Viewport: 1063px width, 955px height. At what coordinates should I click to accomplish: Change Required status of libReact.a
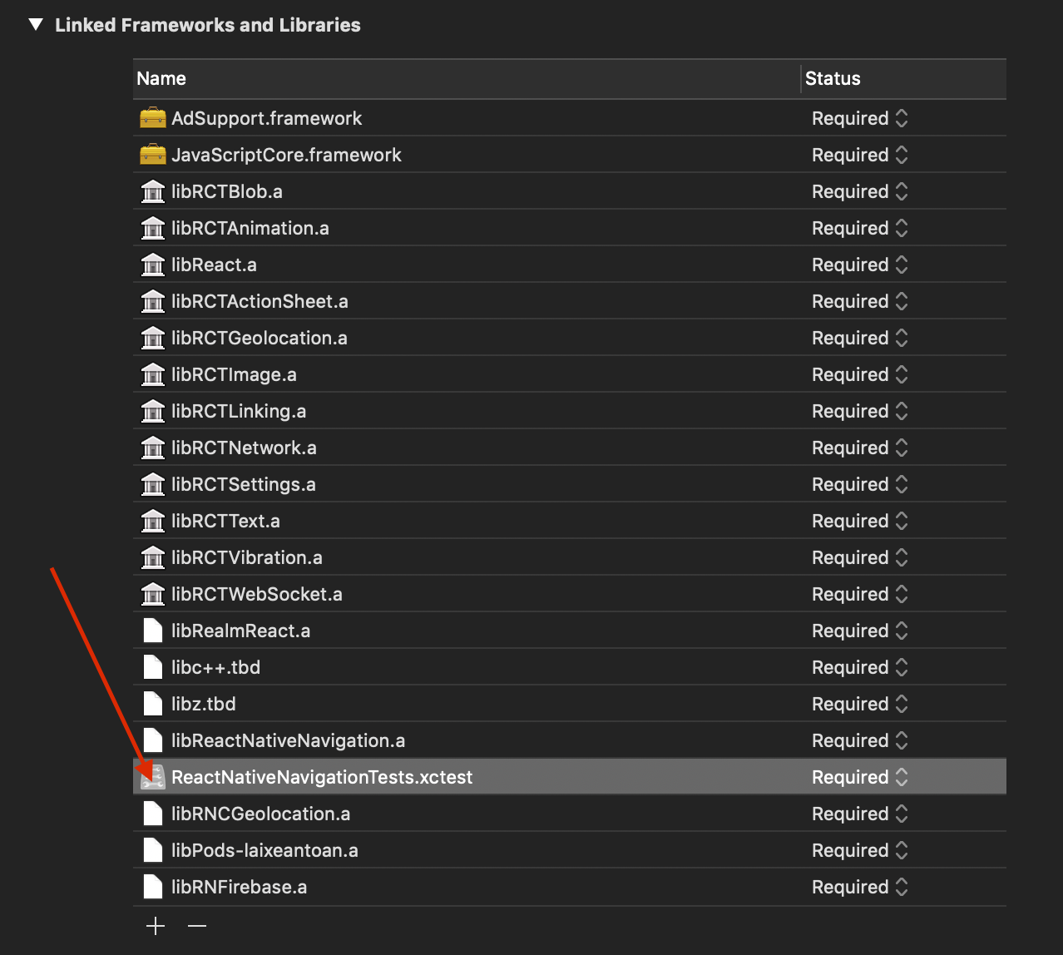pyautogui.click(x=860, y=265)
